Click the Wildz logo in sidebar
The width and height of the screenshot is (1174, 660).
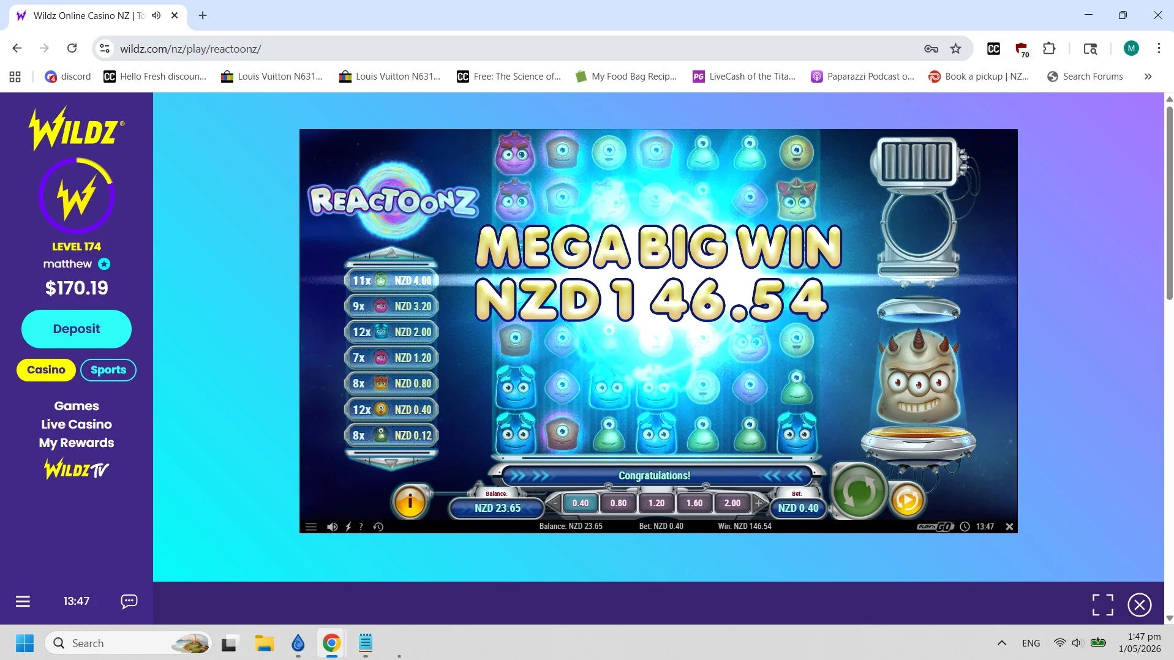pyautogui.click(x=77, y=128)
